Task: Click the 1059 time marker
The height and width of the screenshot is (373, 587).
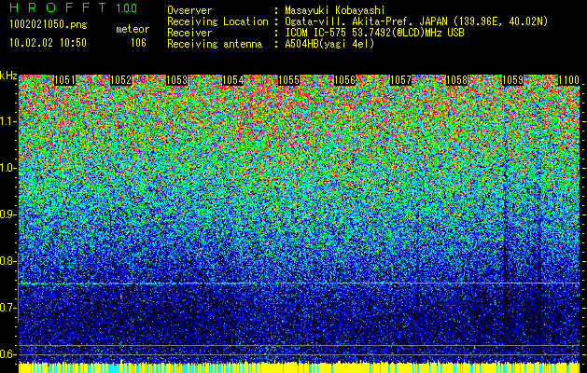Action: [512, 80]
